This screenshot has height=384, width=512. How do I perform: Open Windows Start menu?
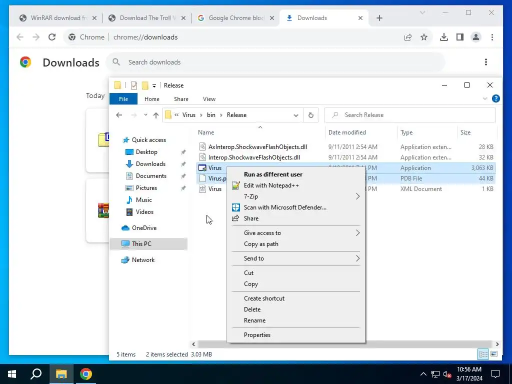(x=12, y=374)
